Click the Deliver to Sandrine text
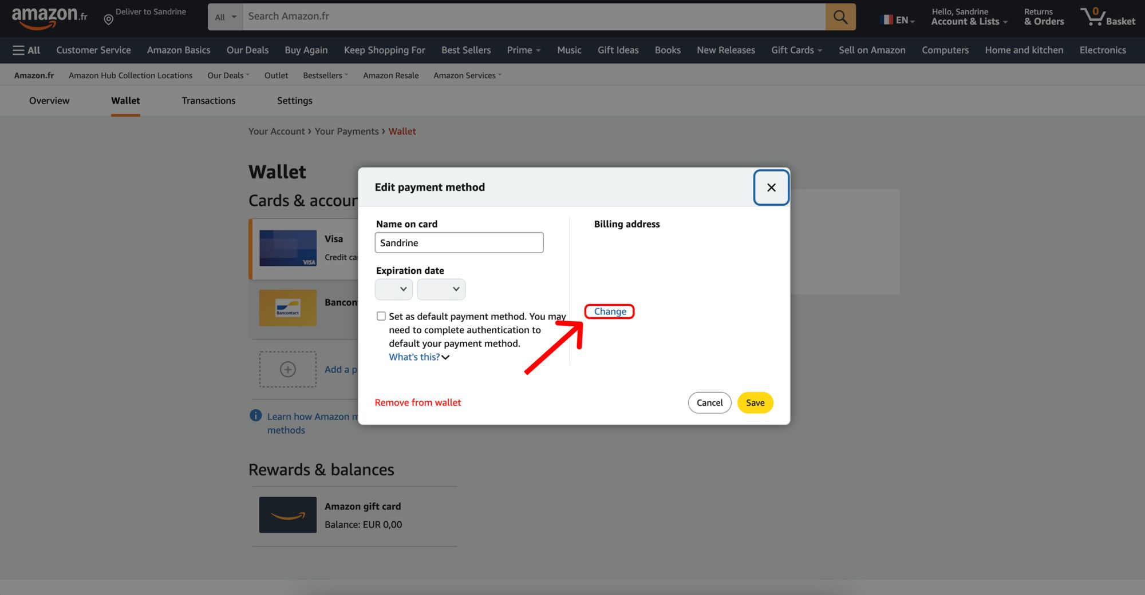 [x=151, y=12]
